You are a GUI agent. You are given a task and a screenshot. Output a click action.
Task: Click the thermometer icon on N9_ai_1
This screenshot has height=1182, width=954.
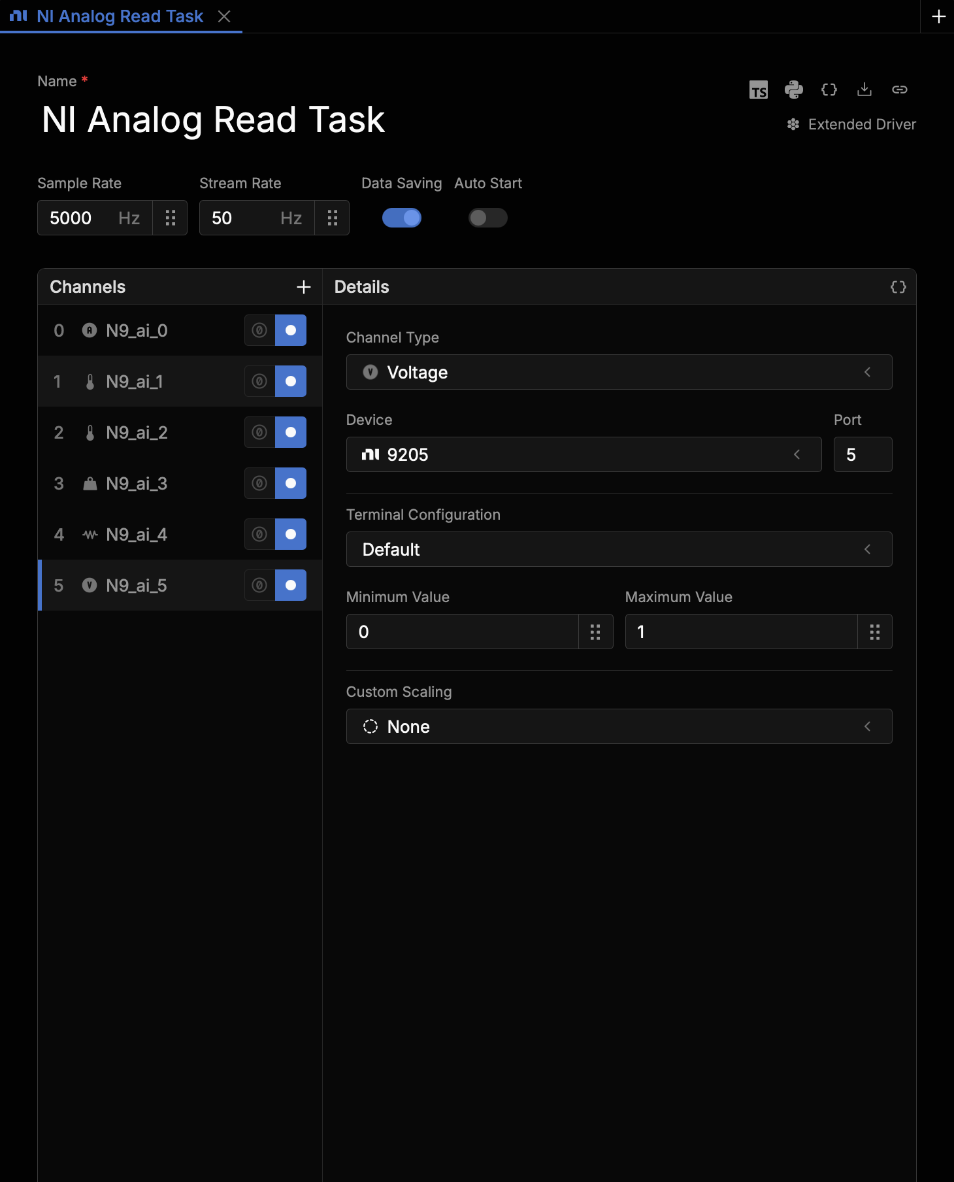click(x=90, y=381)
